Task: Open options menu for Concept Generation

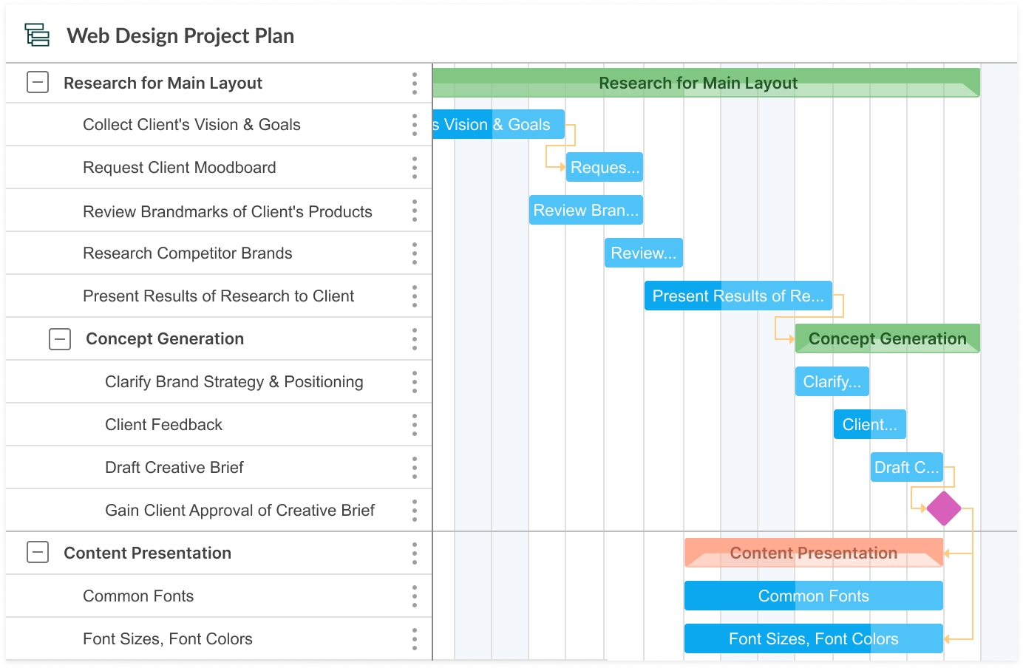Action: 415,338
